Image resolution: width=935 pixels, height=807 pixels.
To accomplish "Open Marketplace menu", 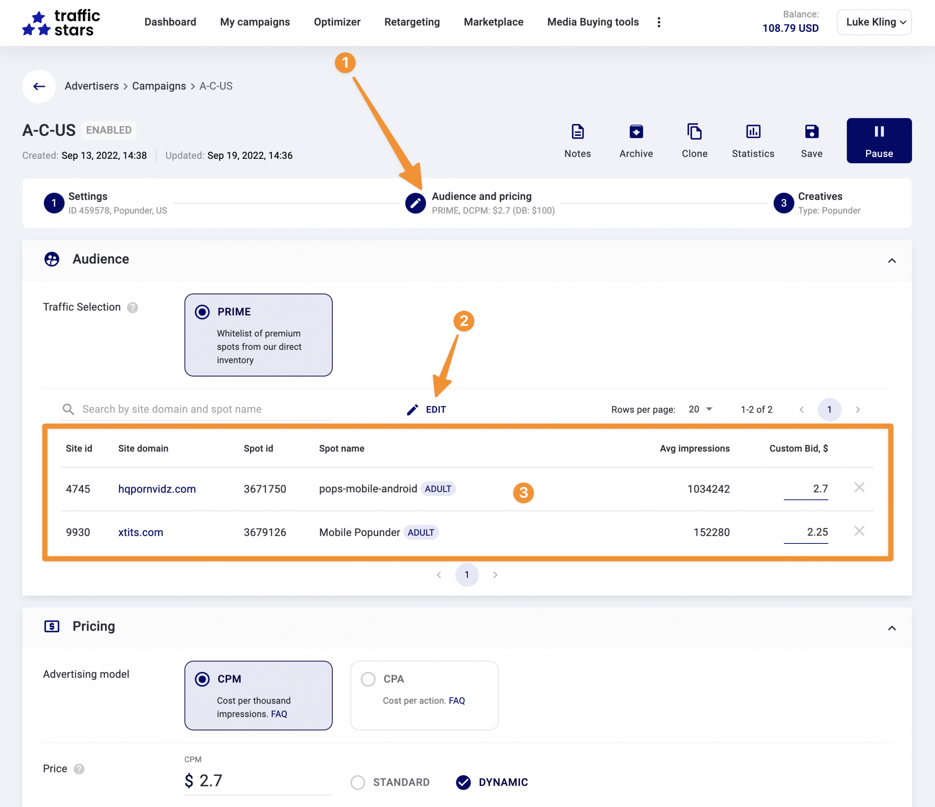I will click(x=494, y=22).
